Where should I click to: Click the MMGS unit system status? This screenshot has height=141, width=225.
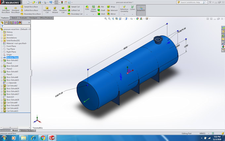(x=202, y=133)
